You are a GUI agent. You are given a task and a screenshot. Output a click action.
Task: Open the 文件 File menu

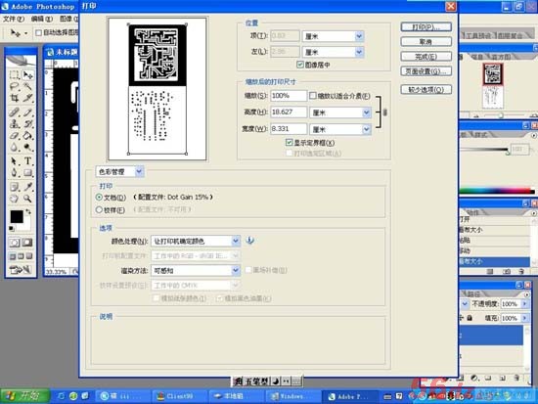(14, 19)
